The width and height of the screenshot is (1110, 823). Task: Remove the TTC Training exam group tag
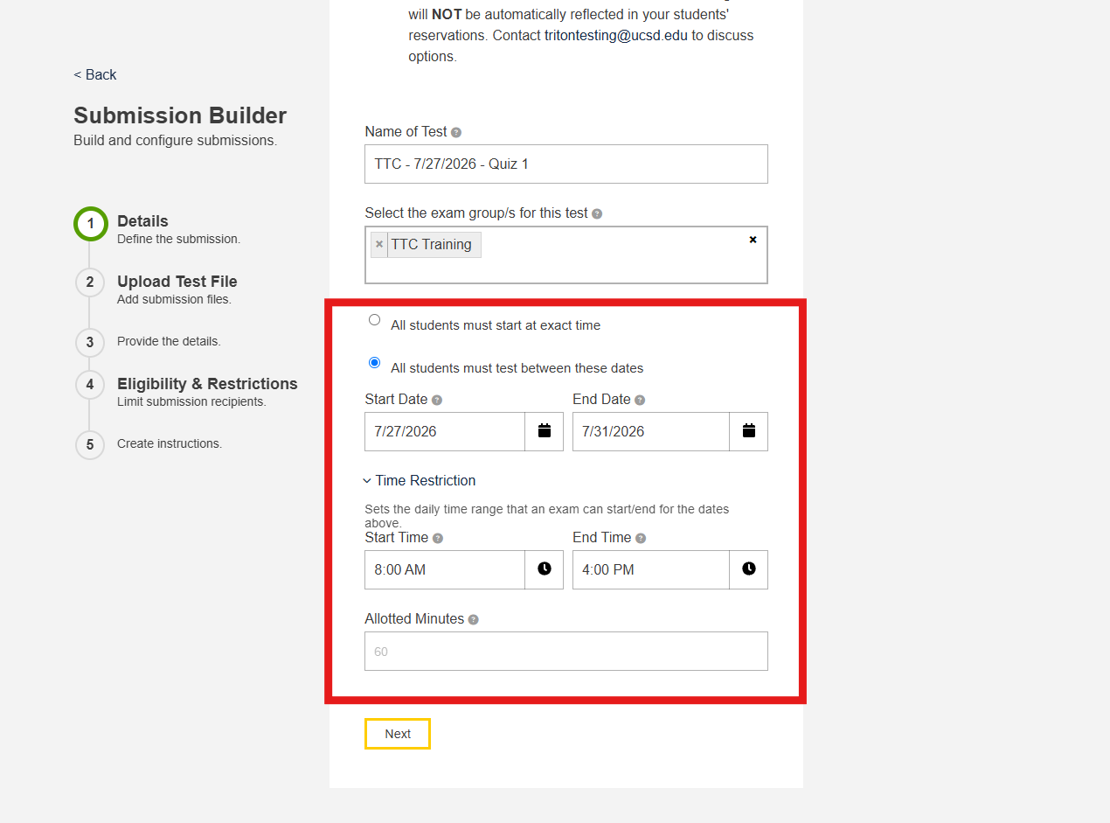tap(379, 245)
